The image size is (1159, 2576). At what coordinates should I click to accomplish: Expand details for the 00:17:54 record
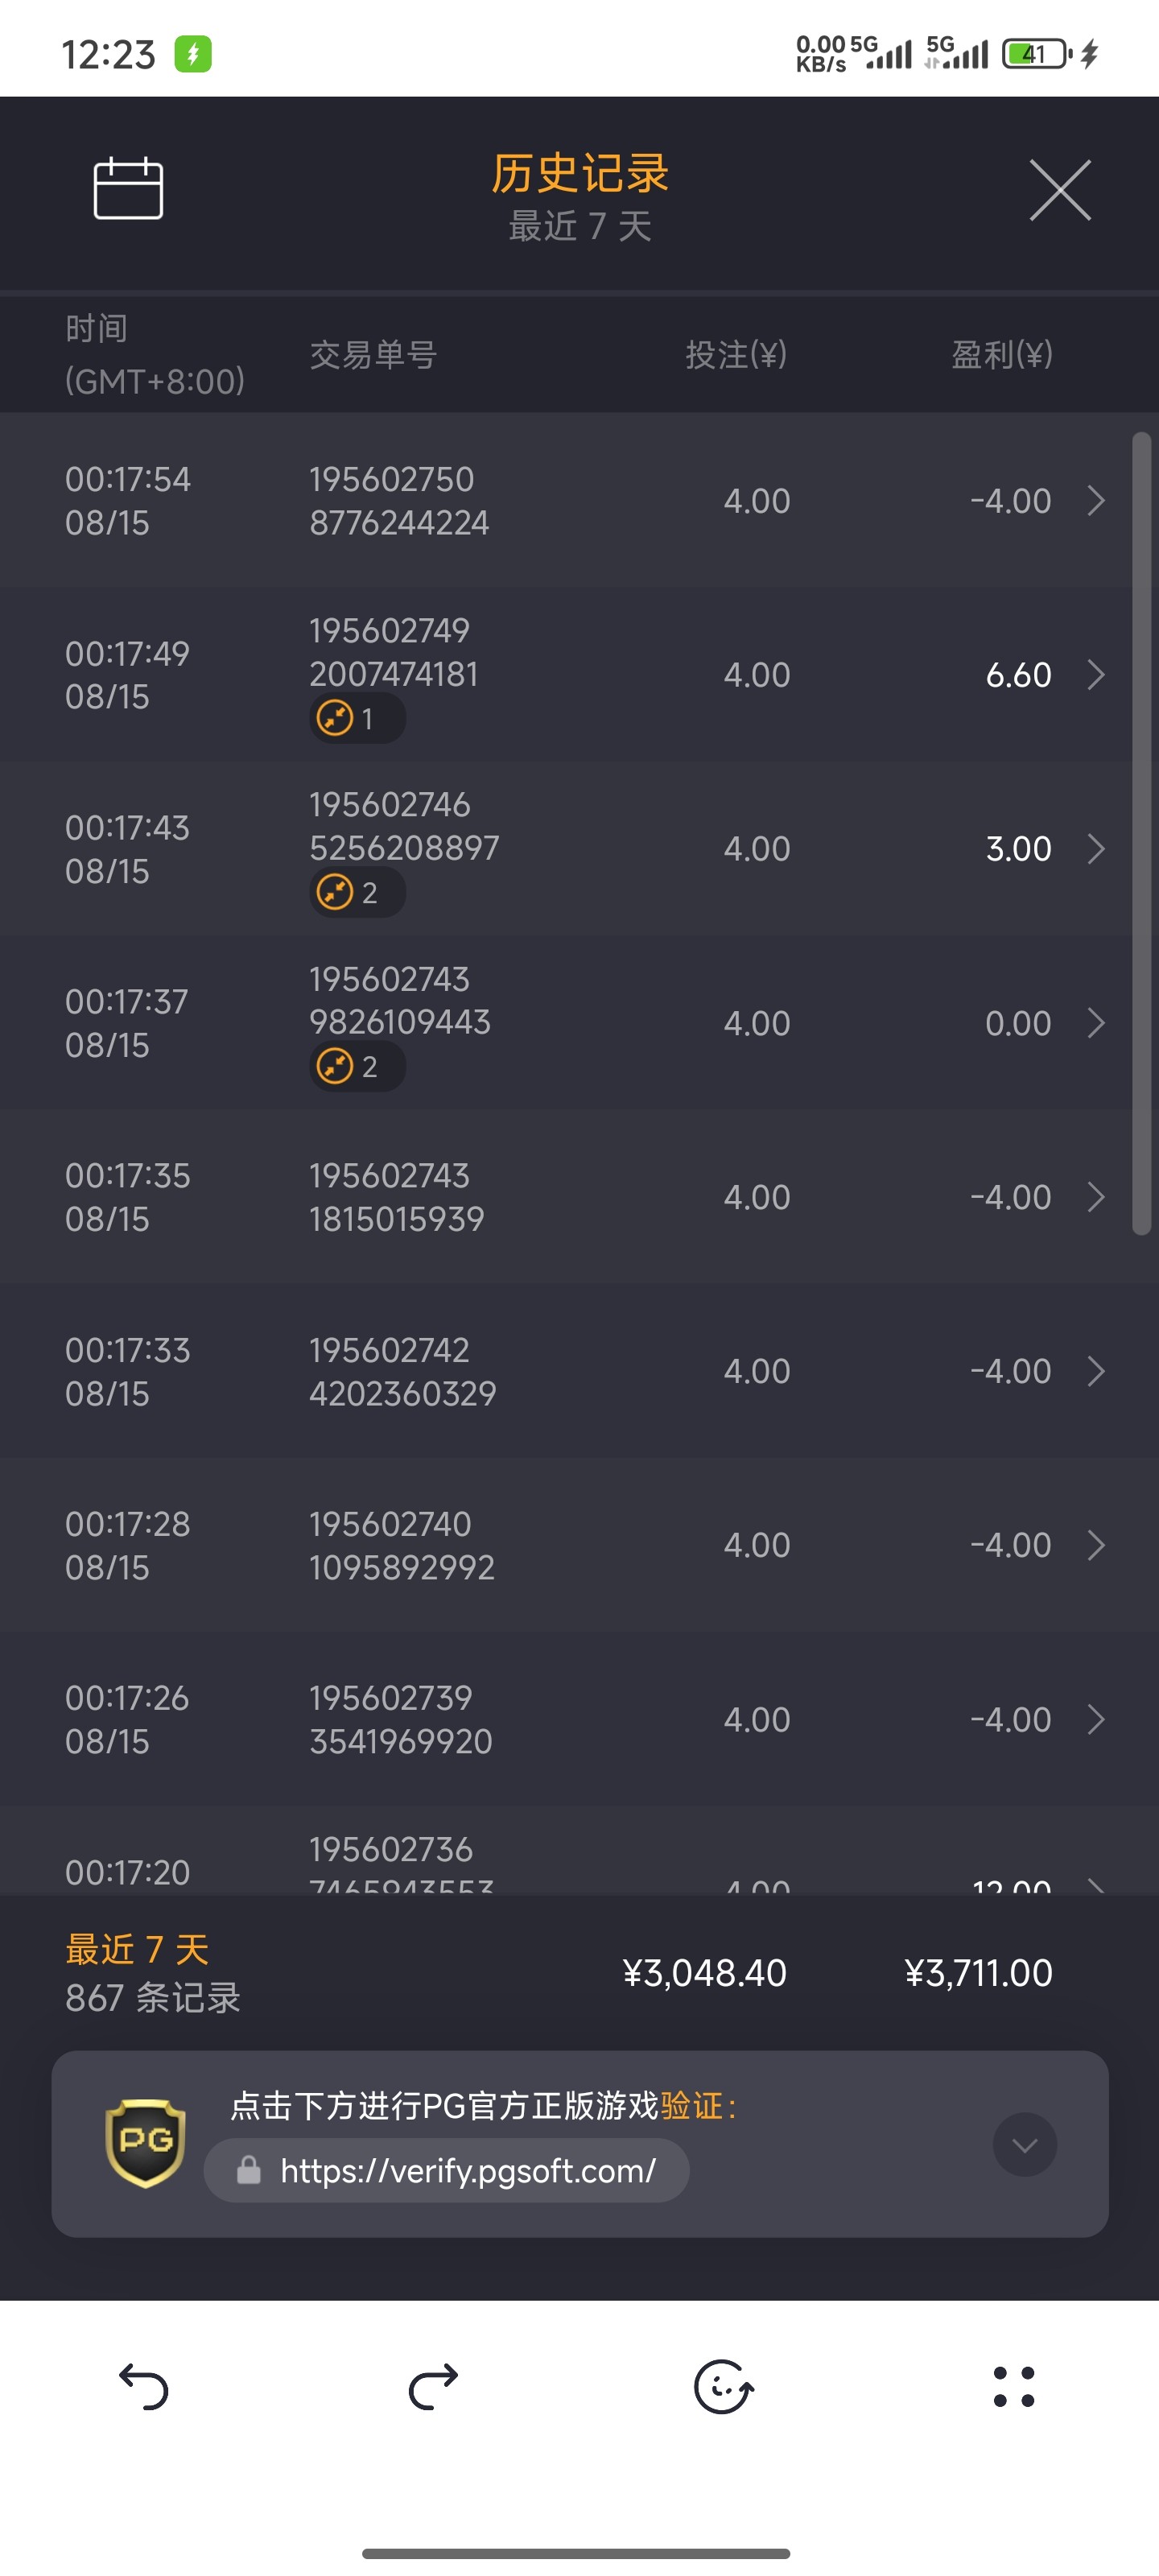point(1096,500)
